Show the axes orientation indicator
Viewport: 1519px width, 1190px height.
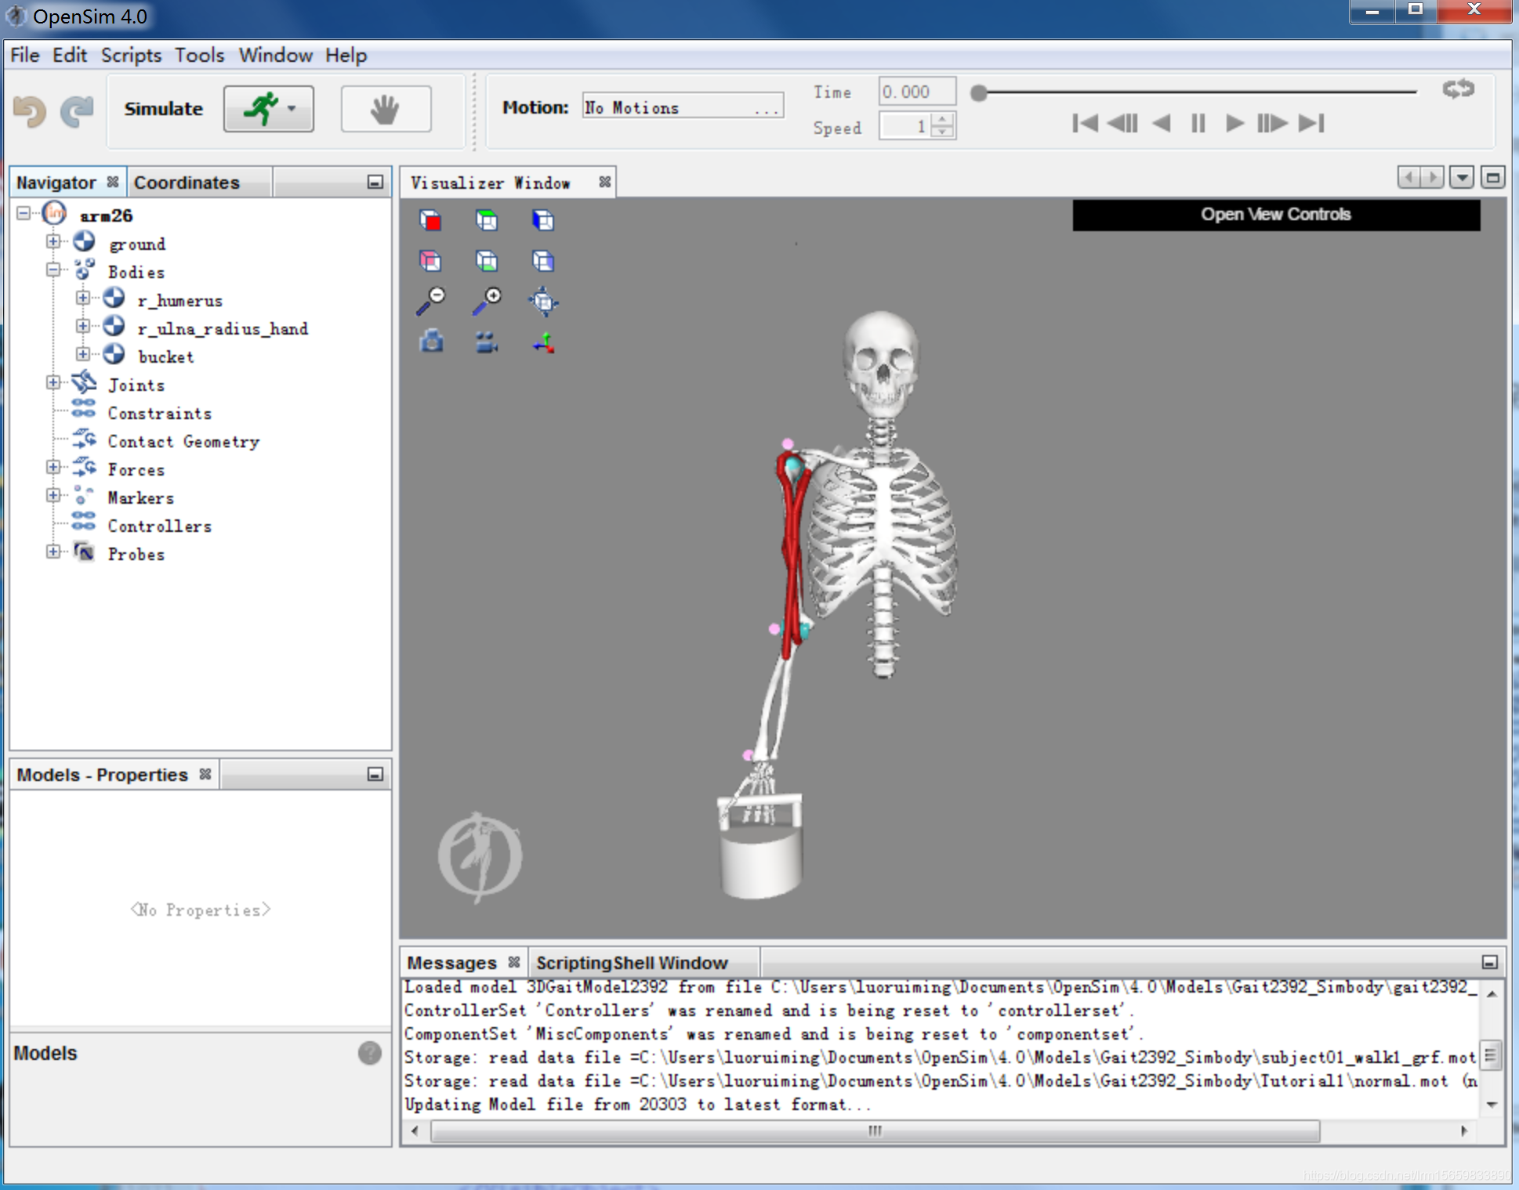point(544,342)
